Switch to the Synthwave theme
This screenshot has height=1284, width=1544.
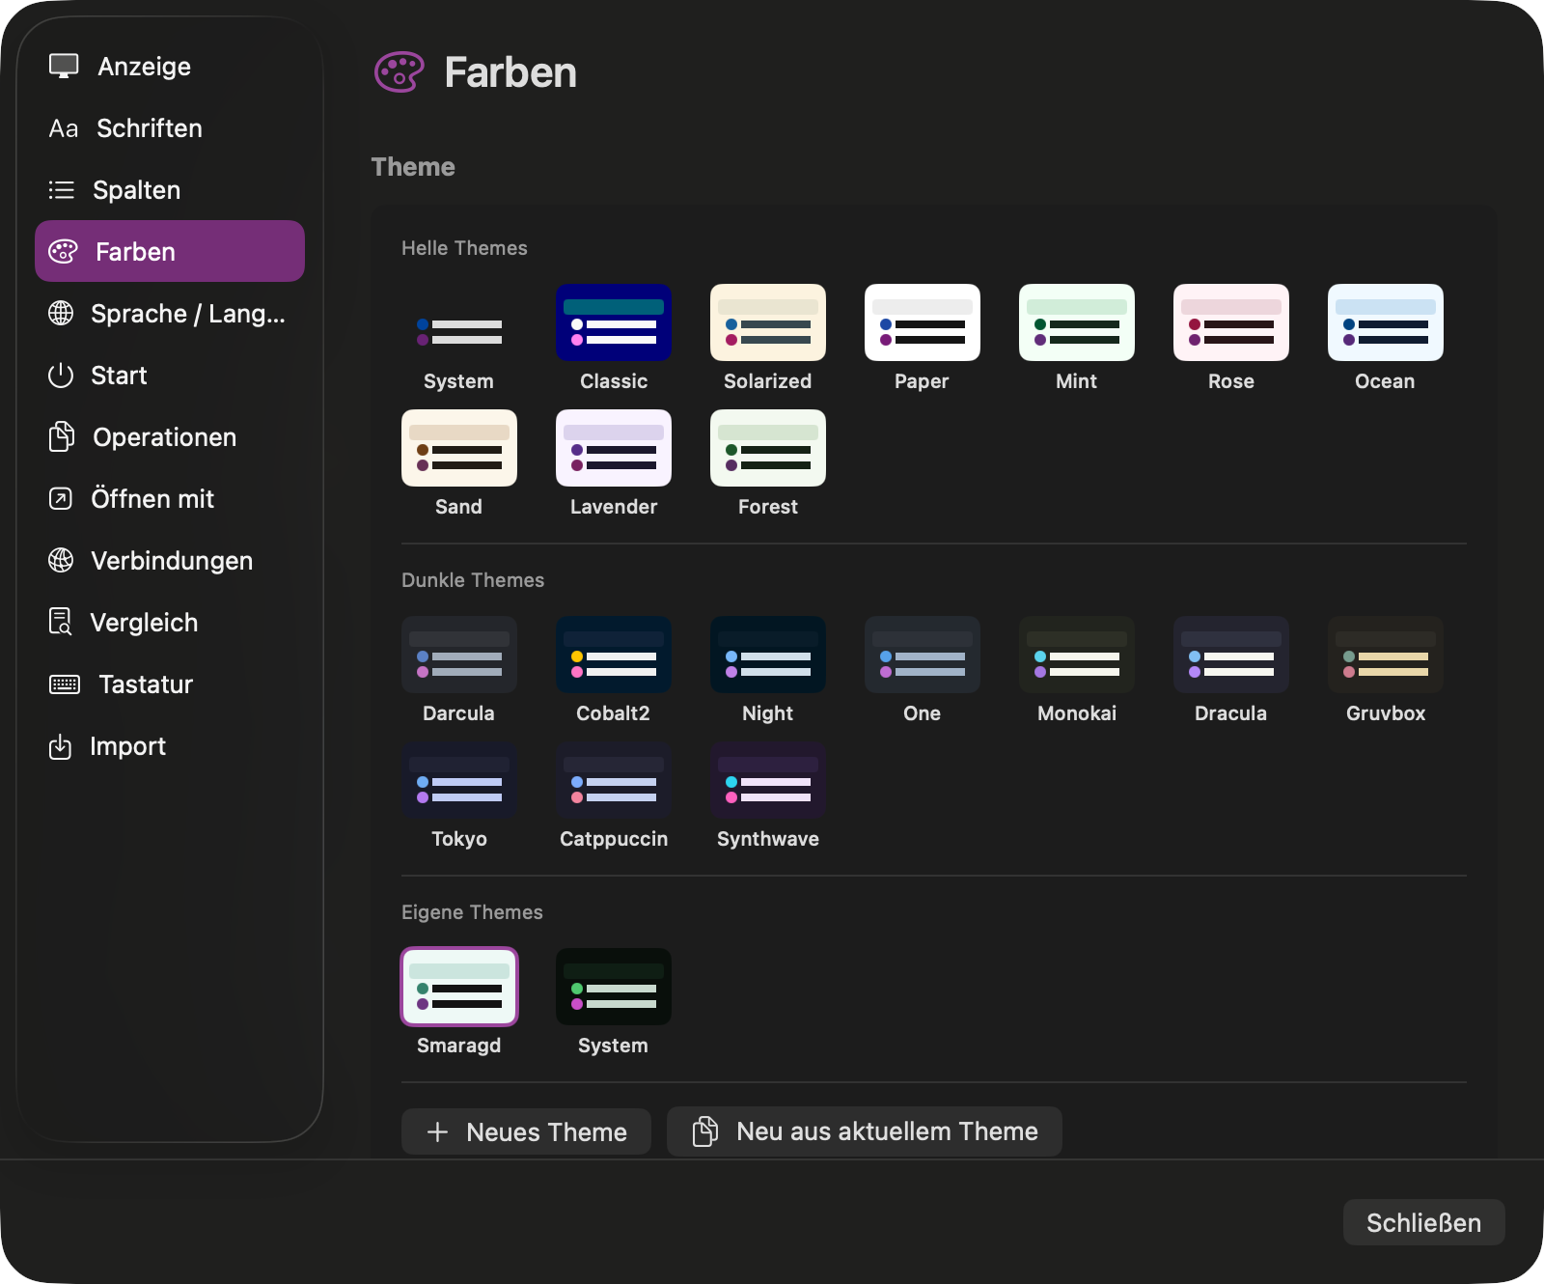(767, 780)
